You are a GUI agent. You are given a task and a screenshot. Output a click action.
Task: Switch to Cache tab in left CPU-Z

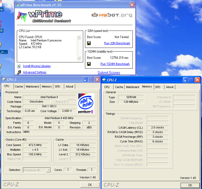[19, 86]
